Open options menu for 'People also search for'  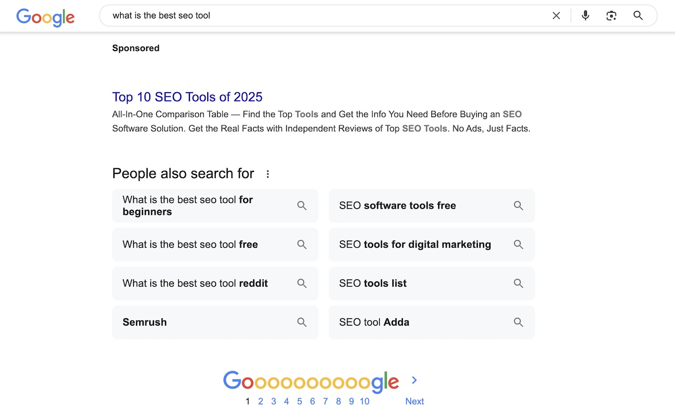[x=268, y=173]
